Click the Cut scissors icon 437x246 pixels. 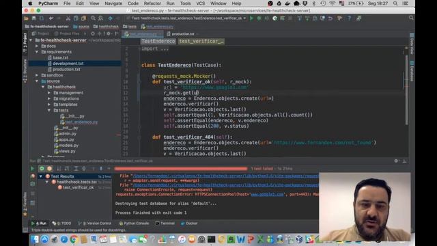[68, 18]
